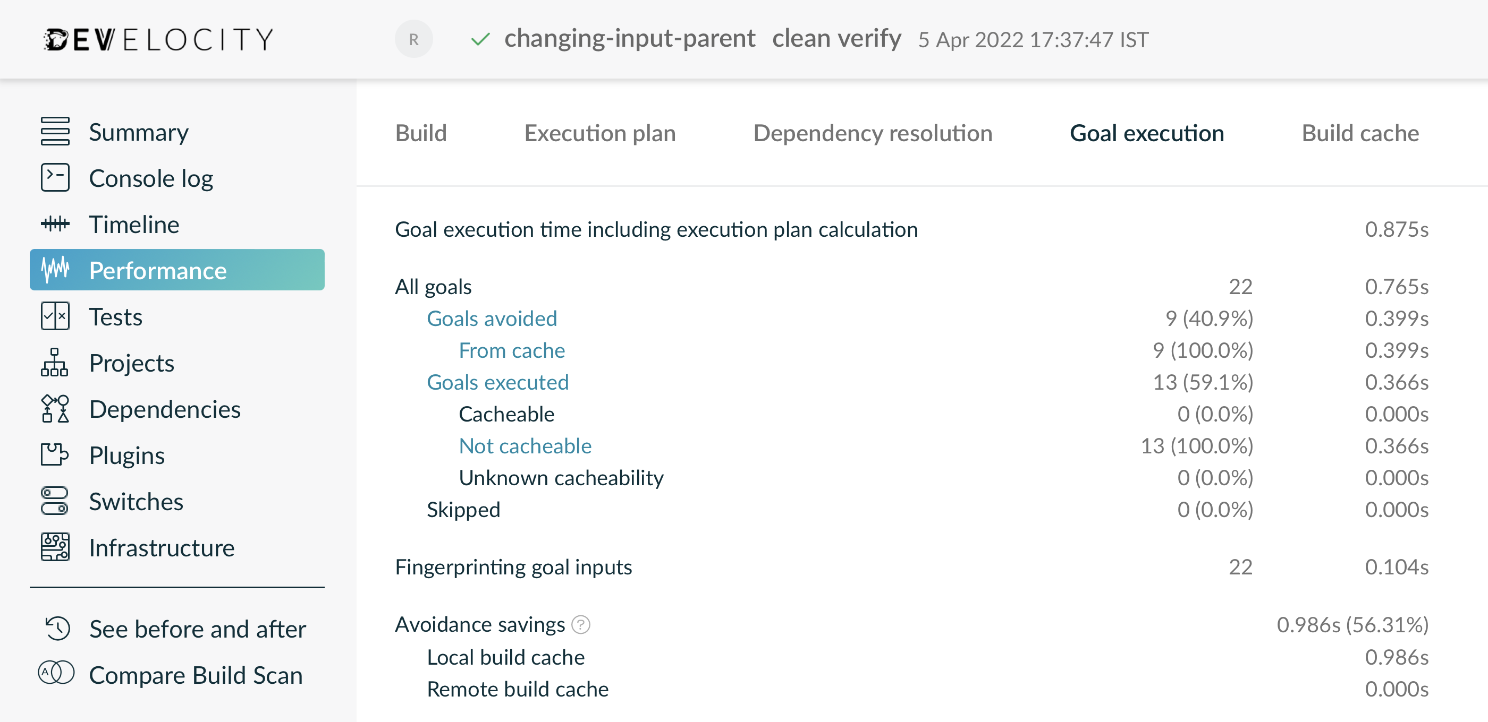The height and width of the screenshot is (722, 1488).
Task: Open the Dependency resolution tab
Action: pos(872,133)
